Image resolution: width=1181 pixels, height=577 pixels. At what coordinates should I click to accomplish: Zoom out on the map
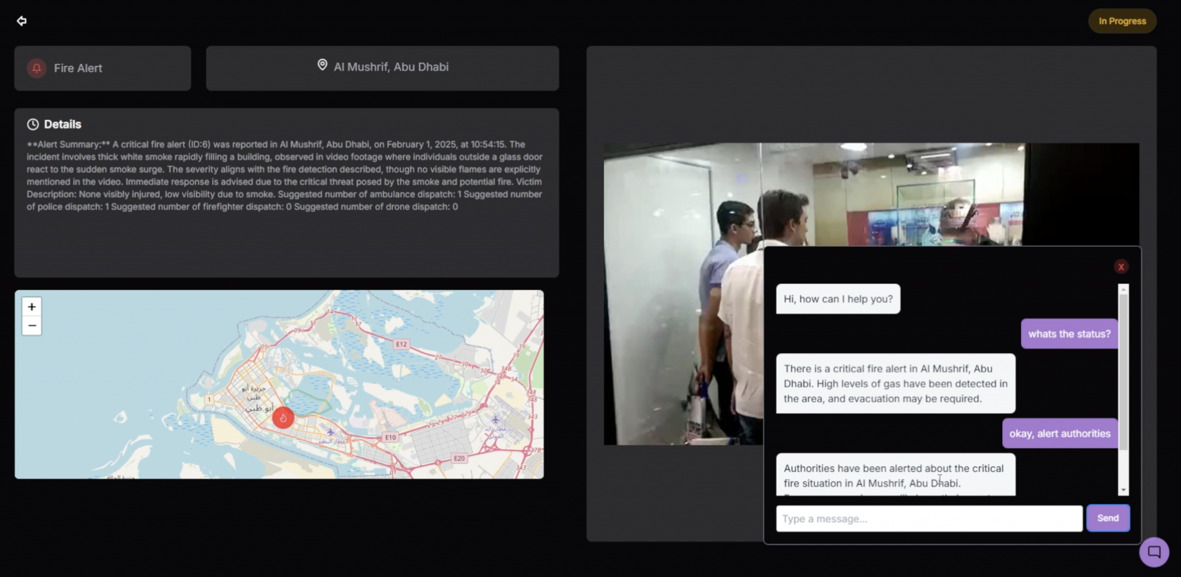pos(32,326)
